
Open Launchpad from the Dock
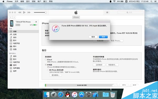coord(54,95)
